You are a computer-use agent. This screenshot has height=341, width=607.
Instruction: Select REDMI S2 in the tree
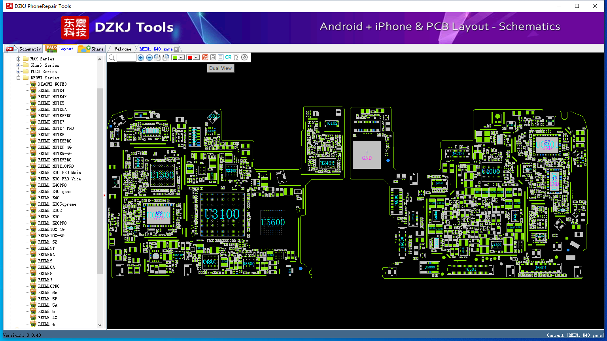point(48,242)
